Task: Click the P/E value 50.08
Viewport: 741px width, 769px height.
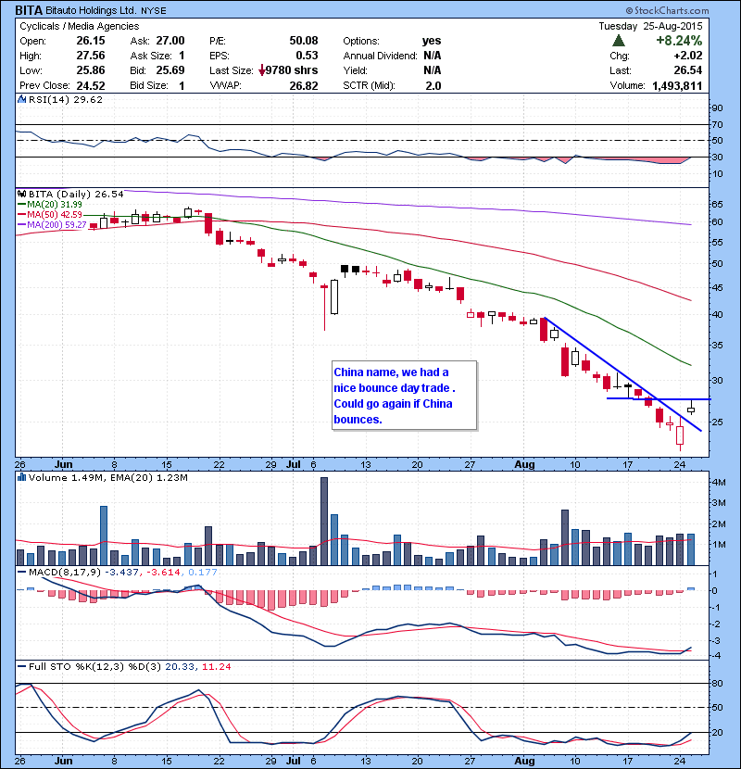Action: [x=304, y=41]
